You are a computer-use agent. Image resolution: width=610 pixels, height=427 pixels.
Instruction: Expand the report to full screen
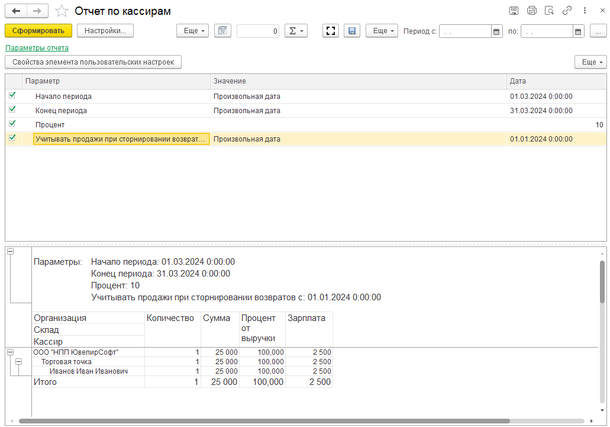pyautogui.click(x=331, y=31)
